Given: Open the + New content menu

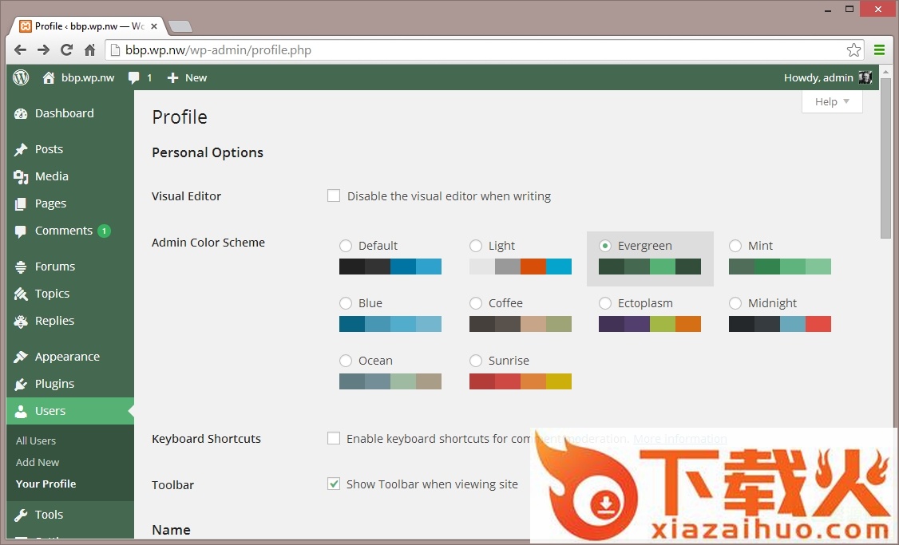Looking at the screenshot, I should [x=187, y=77].
